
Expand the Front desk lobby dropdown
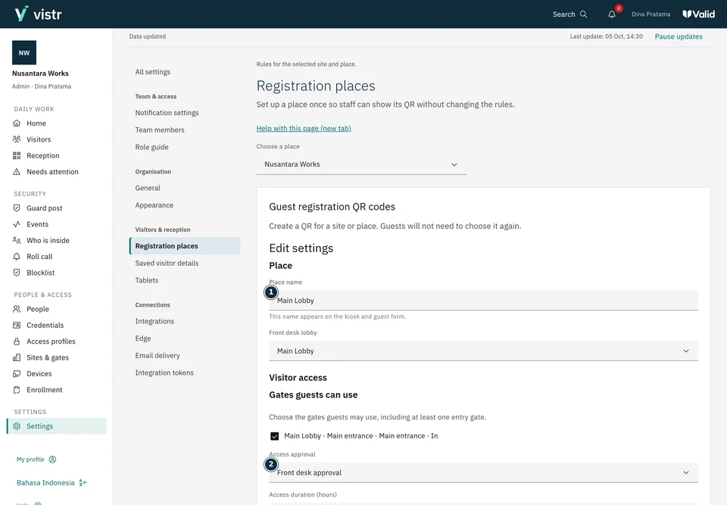pyautogui.click(x=483, y=351)
